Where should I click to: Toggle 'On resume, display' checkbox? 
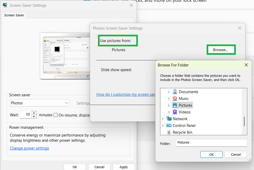point(55,115)
